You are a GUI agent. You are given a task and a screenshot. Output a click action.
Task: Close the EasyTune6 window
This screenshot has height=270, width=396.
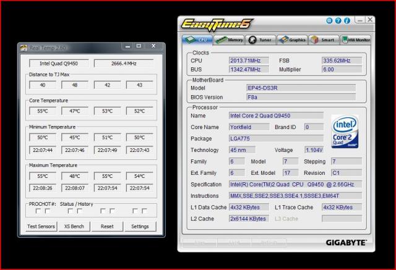[x=370, y=20]
